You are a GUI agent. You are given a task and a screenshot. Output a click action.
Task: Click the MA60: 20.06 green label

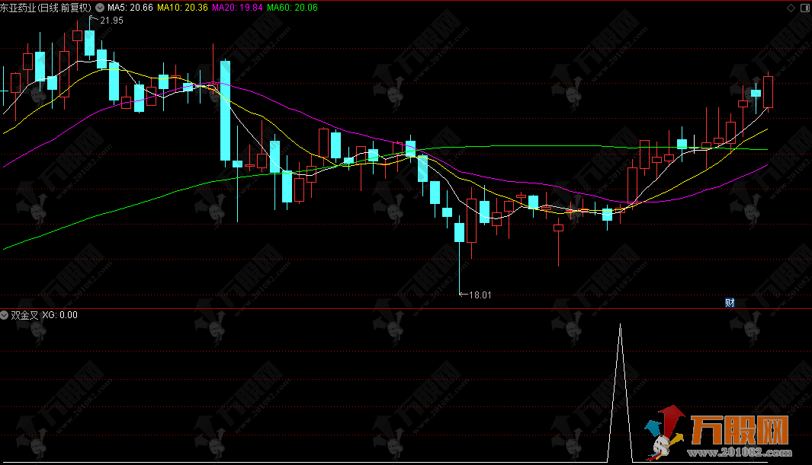(x=293, y=7)
